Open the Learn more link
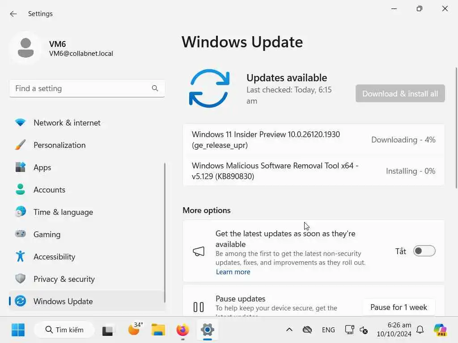Screen dimensions: 458x343 [233, 272]
